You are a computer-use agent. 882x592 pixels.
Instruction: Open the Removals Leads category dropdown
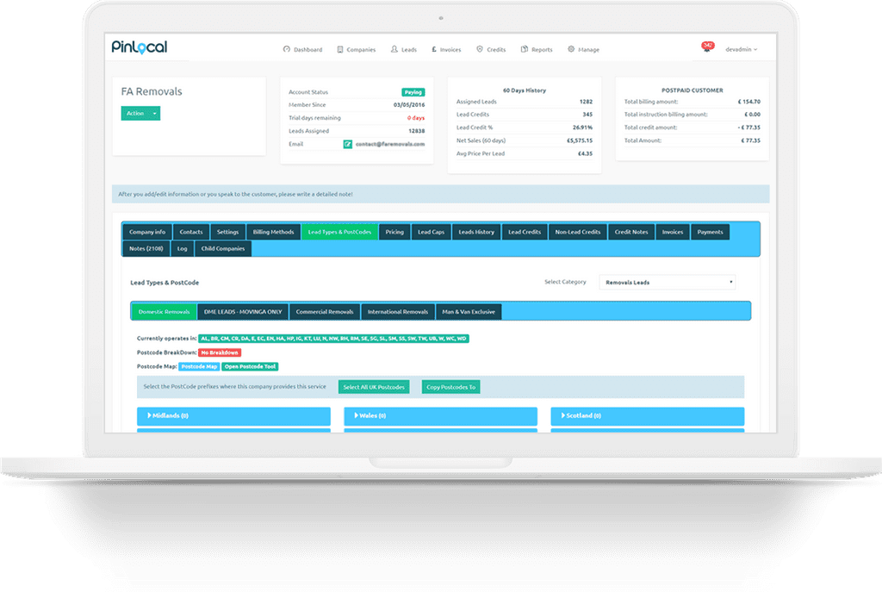click(668, 282)
